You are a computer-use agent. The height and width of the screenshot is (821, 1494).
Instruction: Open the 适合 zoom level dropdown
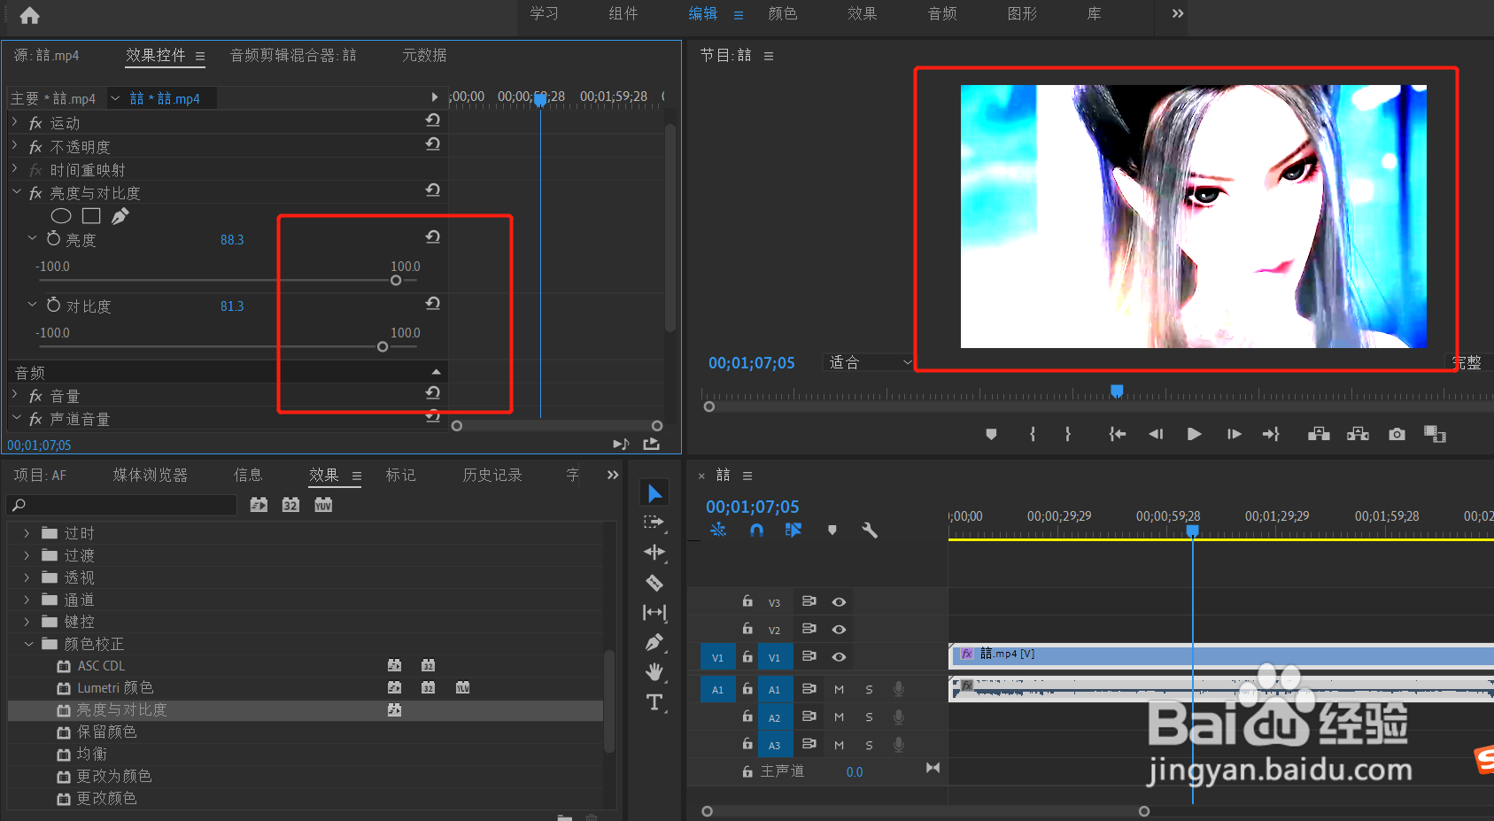[x=869, y=362]
